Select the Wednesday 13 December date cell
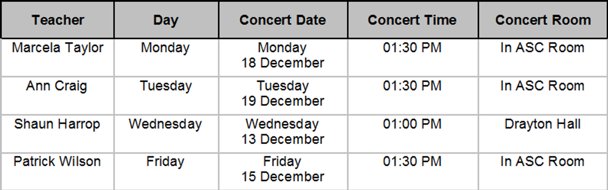608x190 pixels. pos(283,134)
